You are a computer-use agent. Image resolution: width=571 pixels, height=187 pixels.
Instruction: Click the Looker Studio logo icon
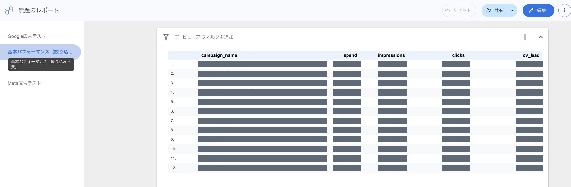pos(9,10)
